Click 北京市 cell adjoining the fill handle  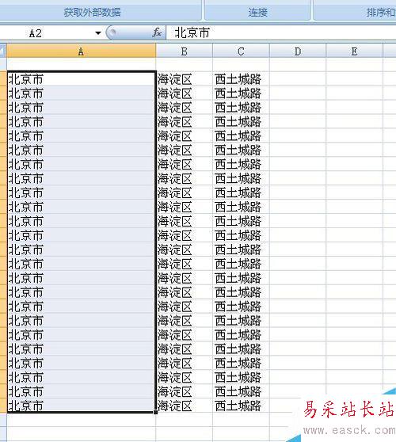(82, 406)
